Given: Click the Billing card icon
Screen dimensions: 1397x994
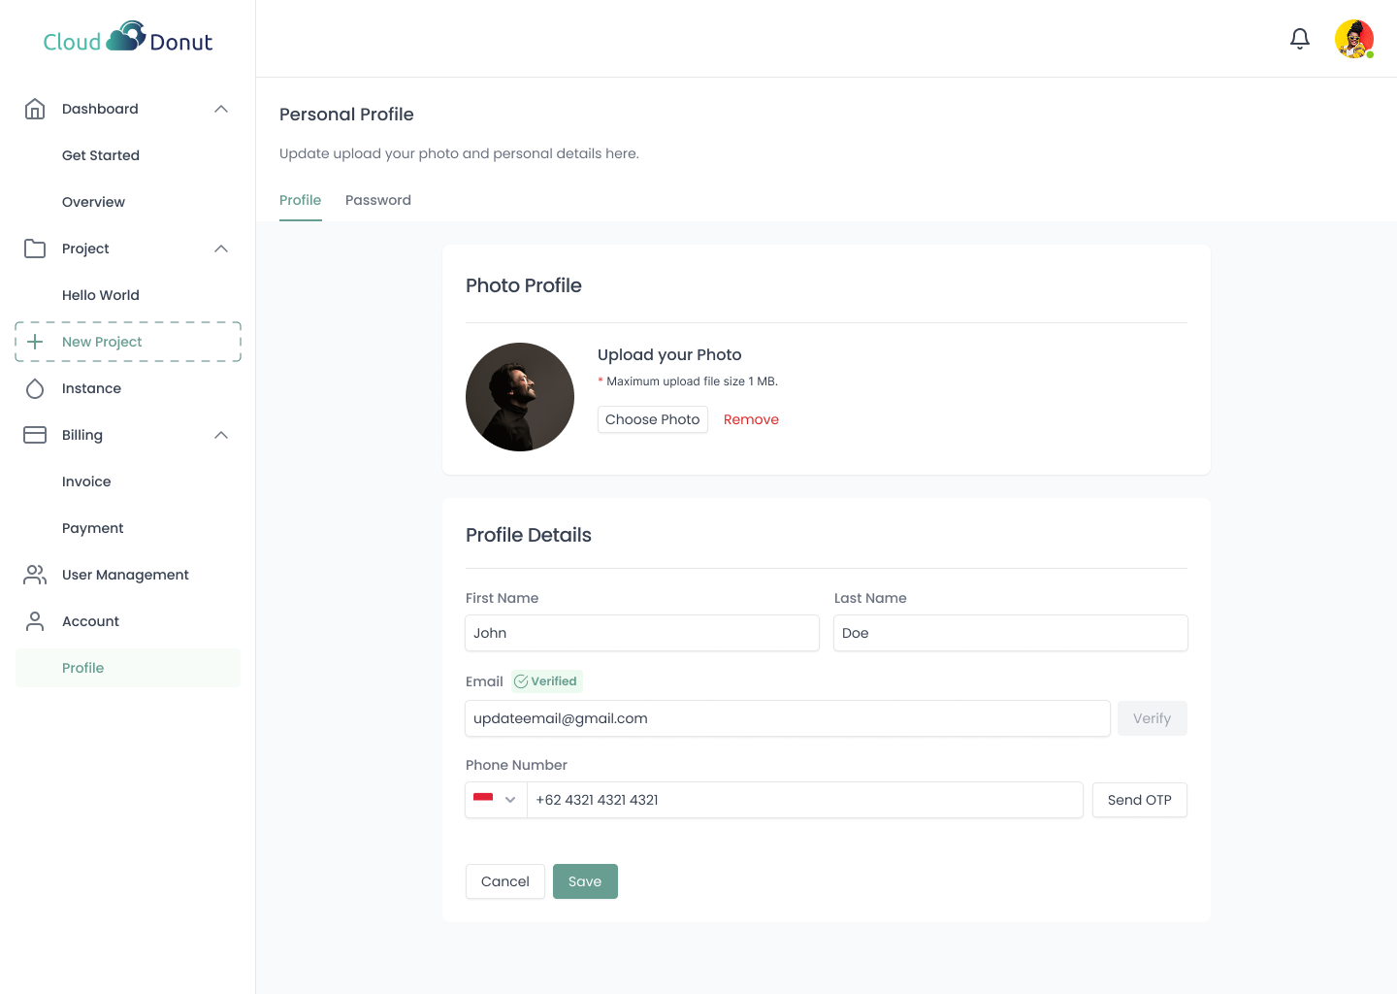Looking at the screenshot, I should pos(35,435).
